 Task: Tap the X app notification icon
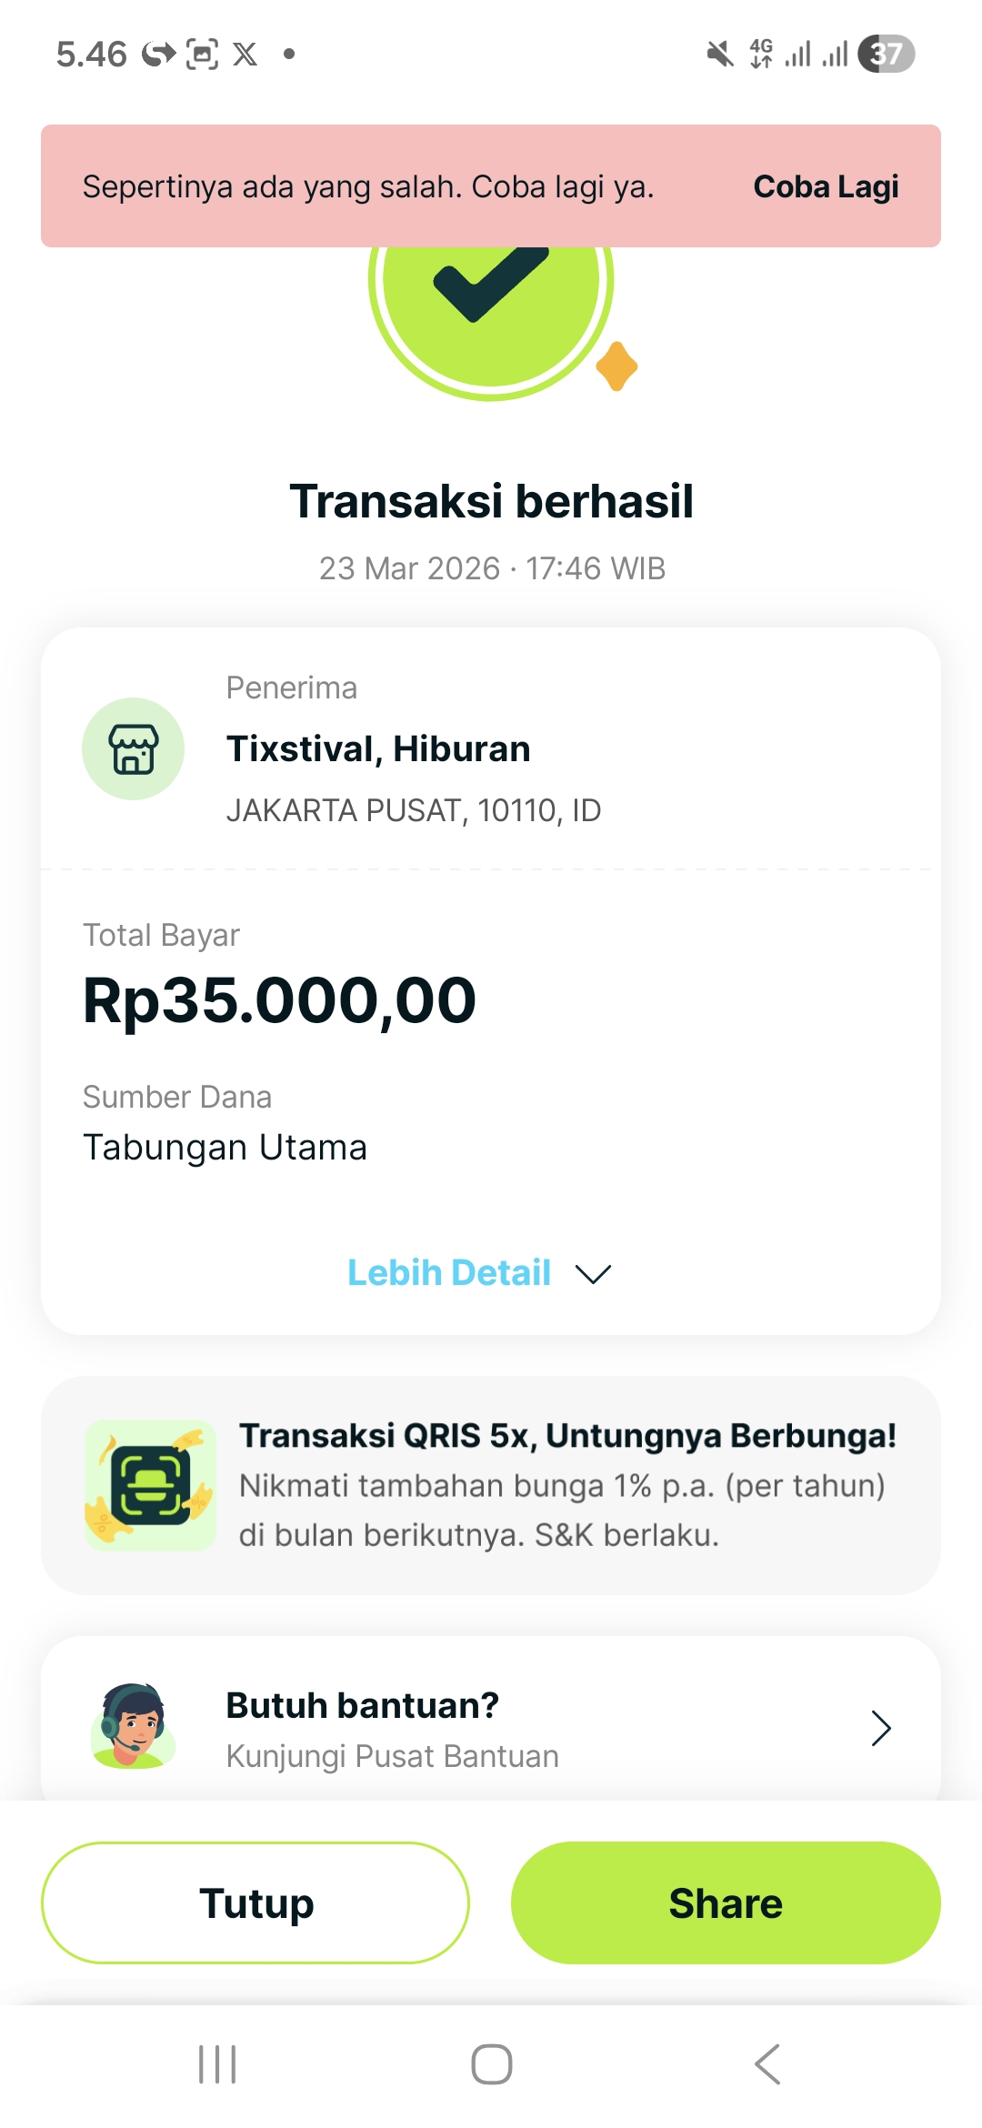[x=245, y=55]
